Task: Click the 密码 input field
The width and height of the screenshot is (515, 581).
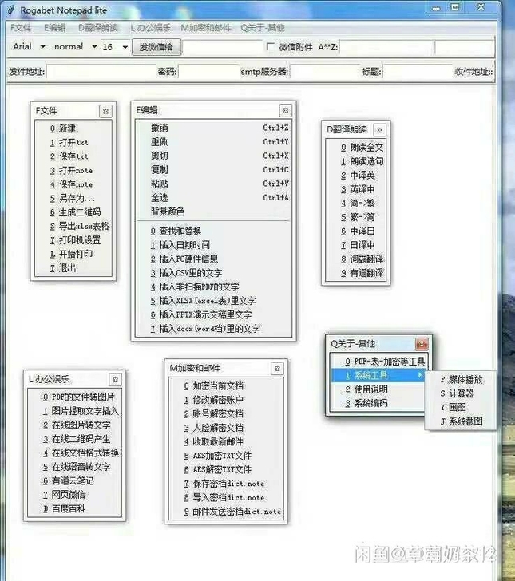Action: coord(208,72)
